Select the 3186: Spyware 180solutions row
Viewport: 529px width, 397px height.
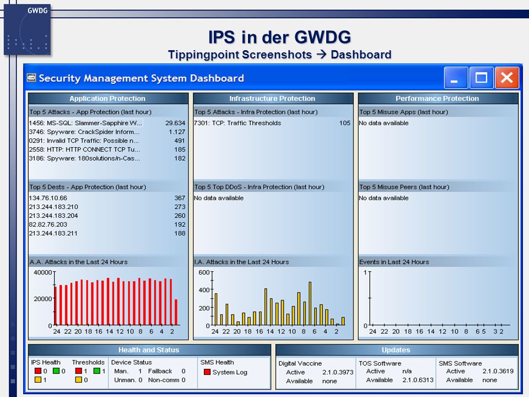tap(107, 158)
